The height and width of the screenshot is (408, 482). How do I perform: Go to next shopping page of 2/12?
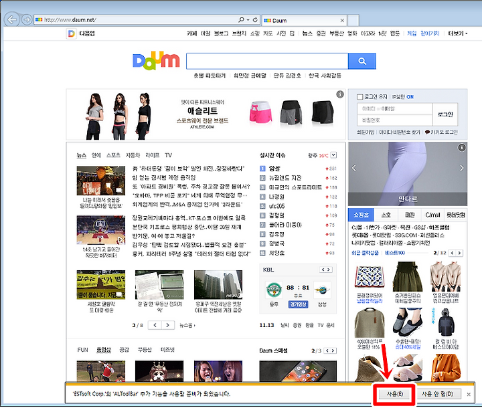(x=459, y=253)
